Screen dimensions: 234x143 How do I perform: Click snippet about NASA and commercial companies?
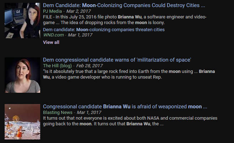point(130,121)
